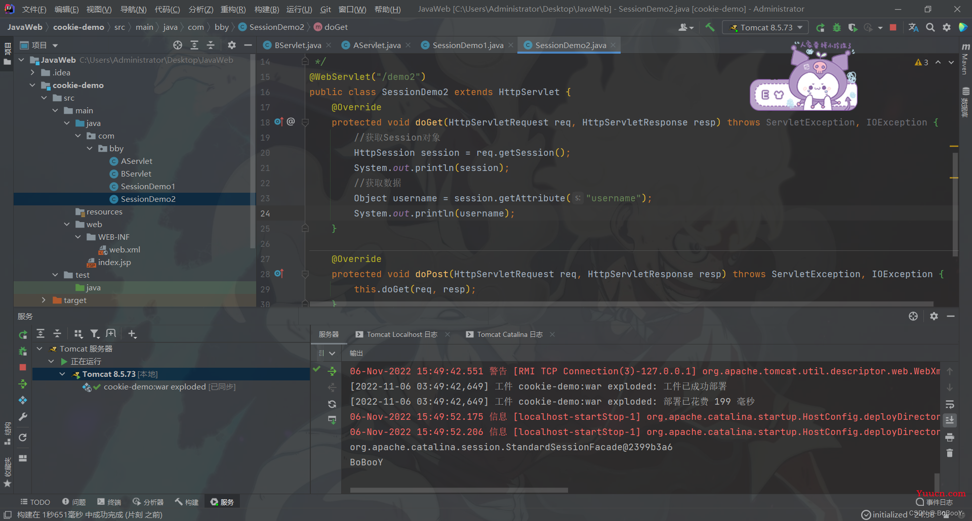Screen dimensions: 972x521
Task: Collapse the 正在运行 node in Services
Action: click(51, 361)
